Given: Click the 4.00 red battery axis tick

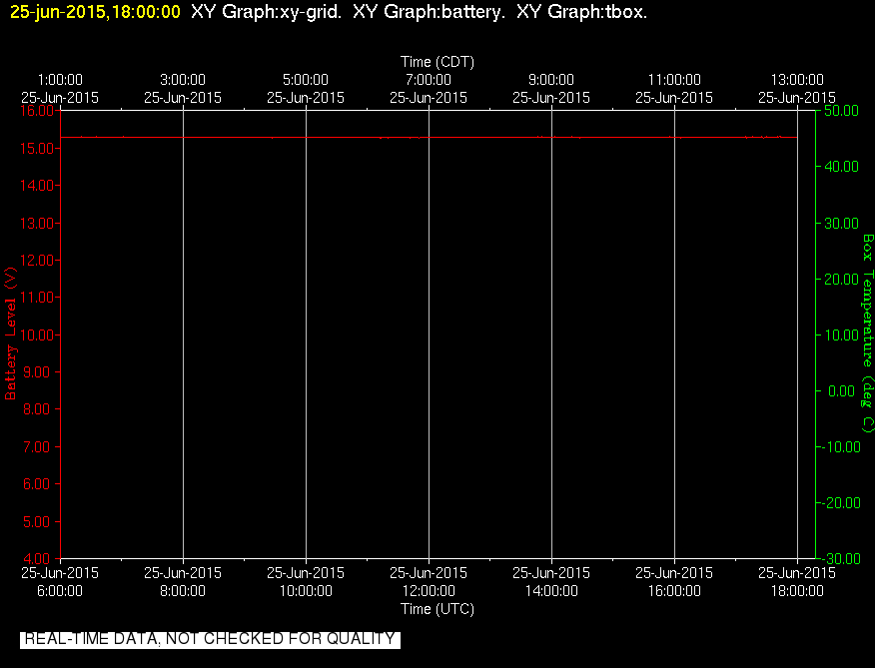Looking at the screenshot, I should [40, 558].
